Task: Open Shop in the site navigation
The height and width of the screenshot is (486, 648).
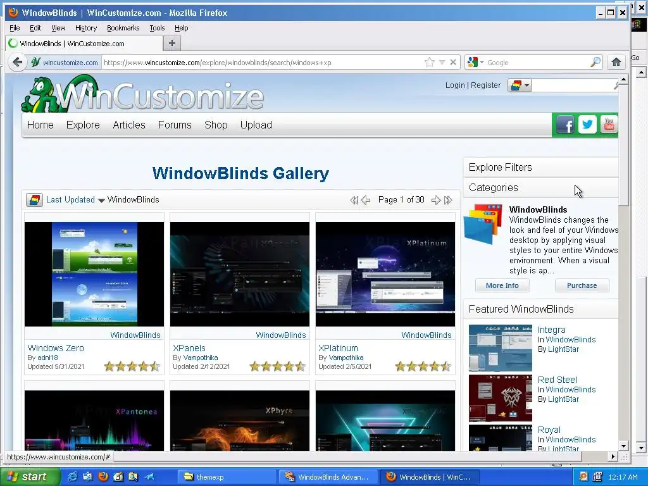Action: (216, 125)
